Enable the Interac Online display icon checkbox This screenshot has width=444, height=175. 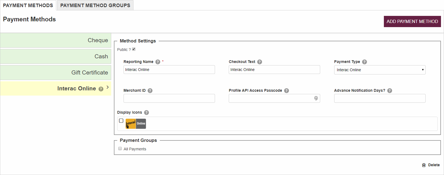[x=121, y=121]
